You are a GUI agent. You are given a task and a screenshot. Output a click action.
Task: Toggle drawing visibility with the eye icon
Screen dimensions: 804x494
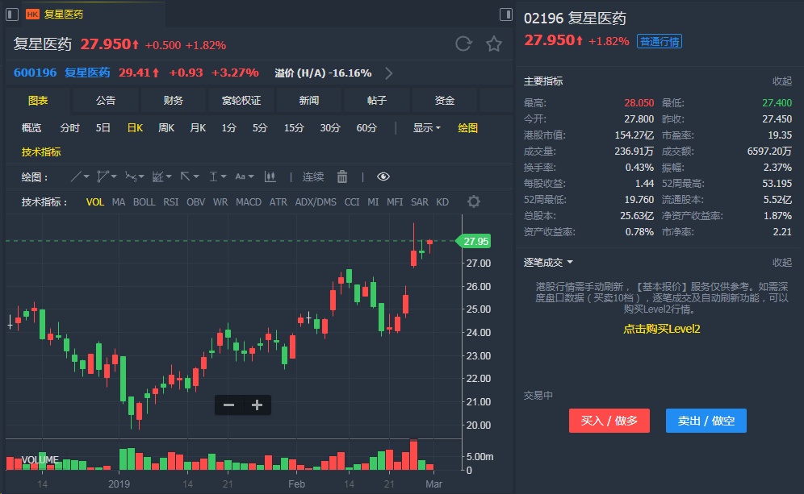383,176
